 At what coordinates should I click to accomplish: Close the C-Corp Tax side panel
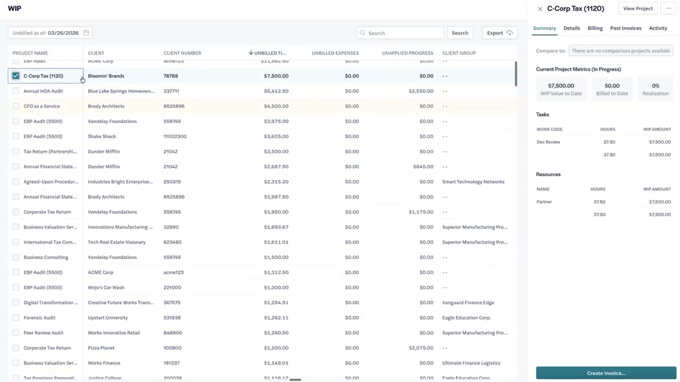(x=540, y=8)
